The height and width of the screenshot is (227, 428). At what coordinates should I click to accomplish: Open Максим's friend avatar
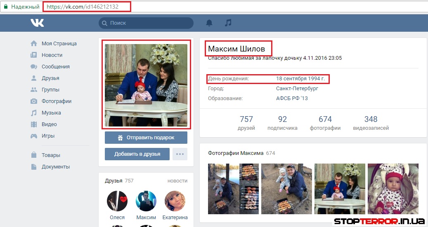146,201
